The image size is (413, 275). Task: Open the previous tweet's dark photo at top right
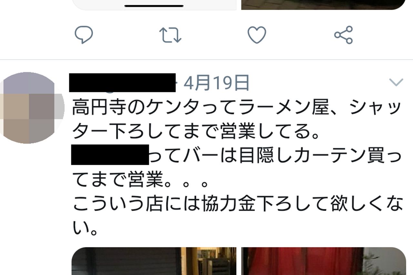pyautogui.click(x=324, y=5)
